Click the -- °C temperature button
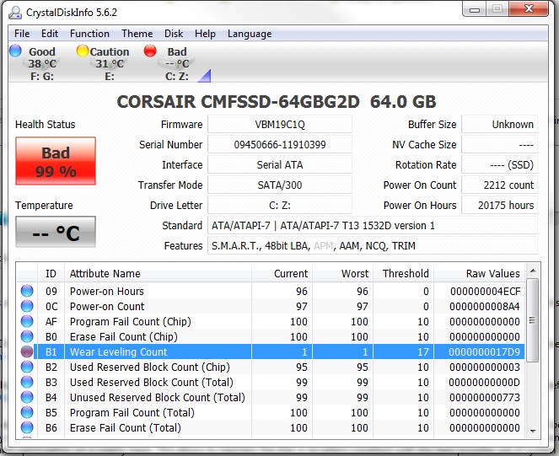The height and width of the screenshot is (456, 559). (x=56, y=232)
